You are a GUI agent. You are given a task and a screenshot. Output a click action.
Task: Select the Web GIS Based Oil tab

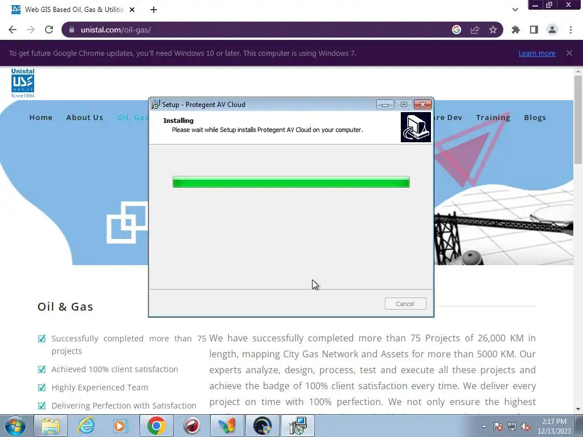[73, 10]
